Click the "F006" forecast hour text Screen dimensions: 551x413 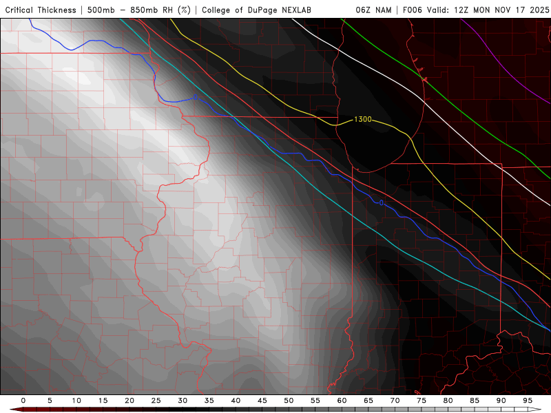point(413,10)
